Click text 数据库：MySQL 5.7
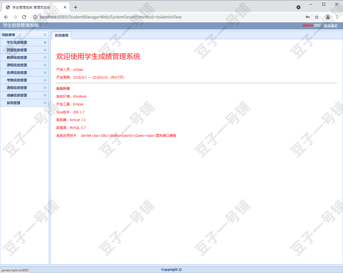The height and width of the screenshot is (273, 343). [x=71, y=128]
